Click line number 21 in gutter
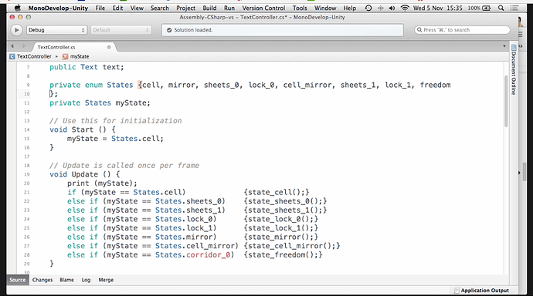The image size is (533, 296). tap(26, 192)
